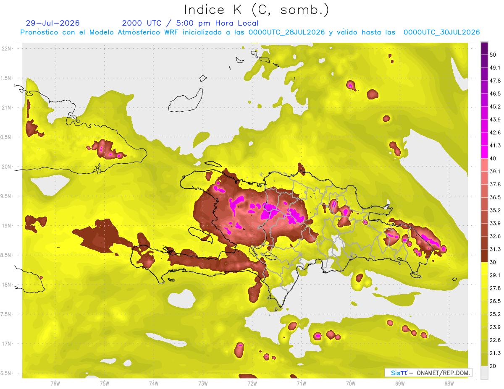Click the '68W' longitude label
This screenshot has height=389, width=504.
pos(449,383)
